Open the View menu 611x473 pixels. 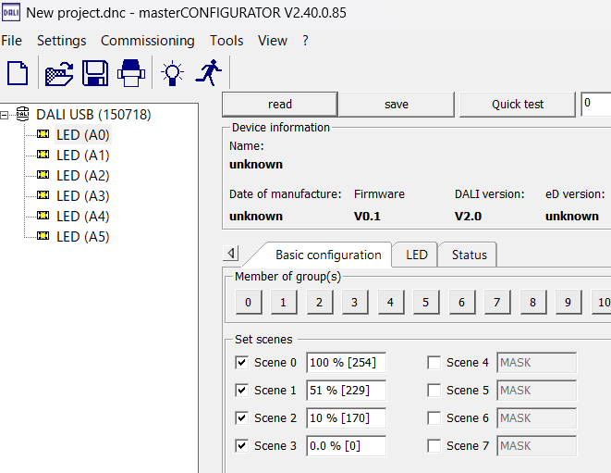(273, 41)
